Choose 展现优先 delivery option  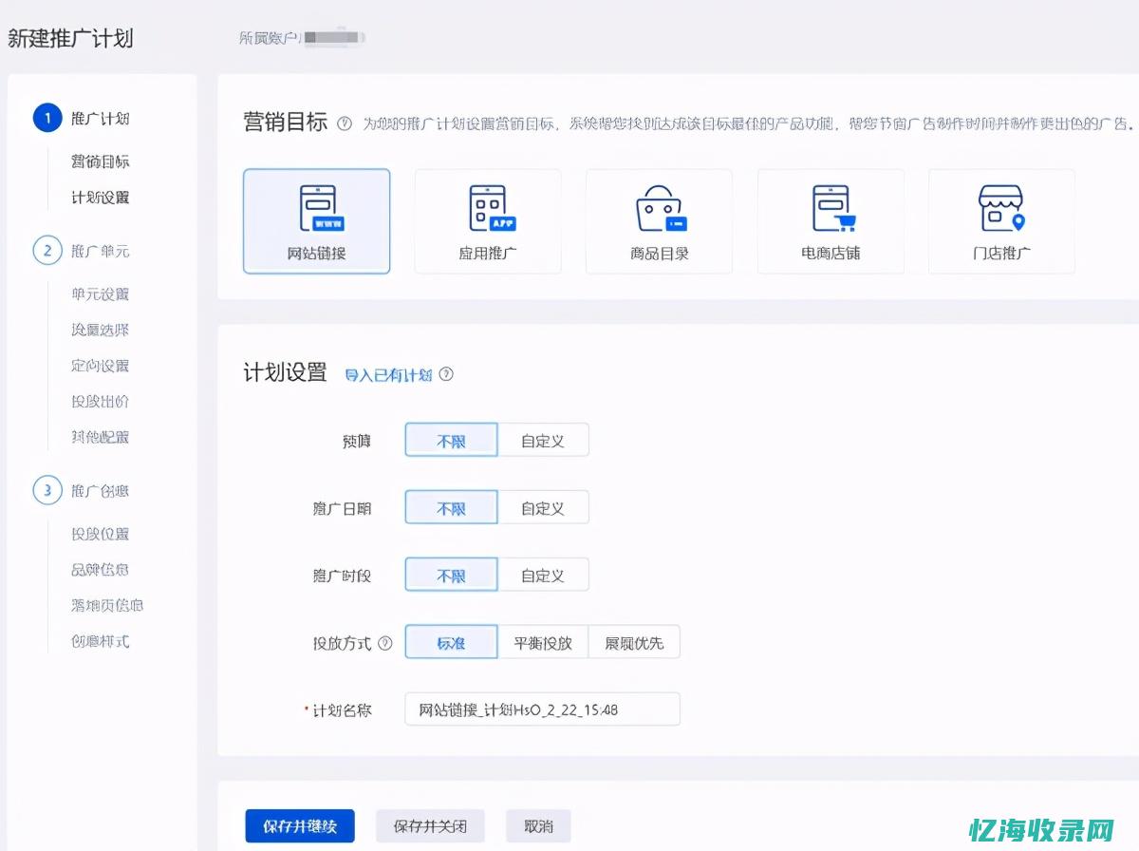634,641
